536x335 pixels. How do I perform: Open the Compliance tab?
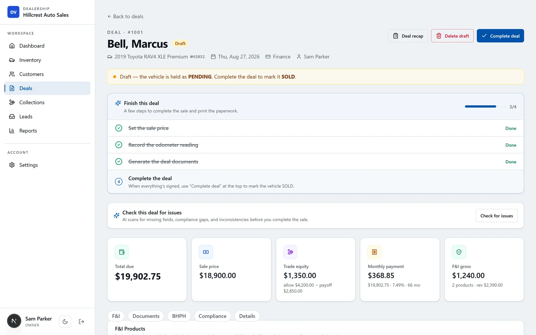tap(212, 316)
